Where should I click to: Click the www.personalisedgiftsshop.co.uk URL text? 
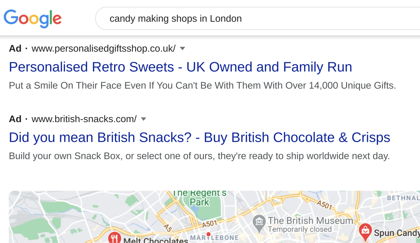point(103,48)
